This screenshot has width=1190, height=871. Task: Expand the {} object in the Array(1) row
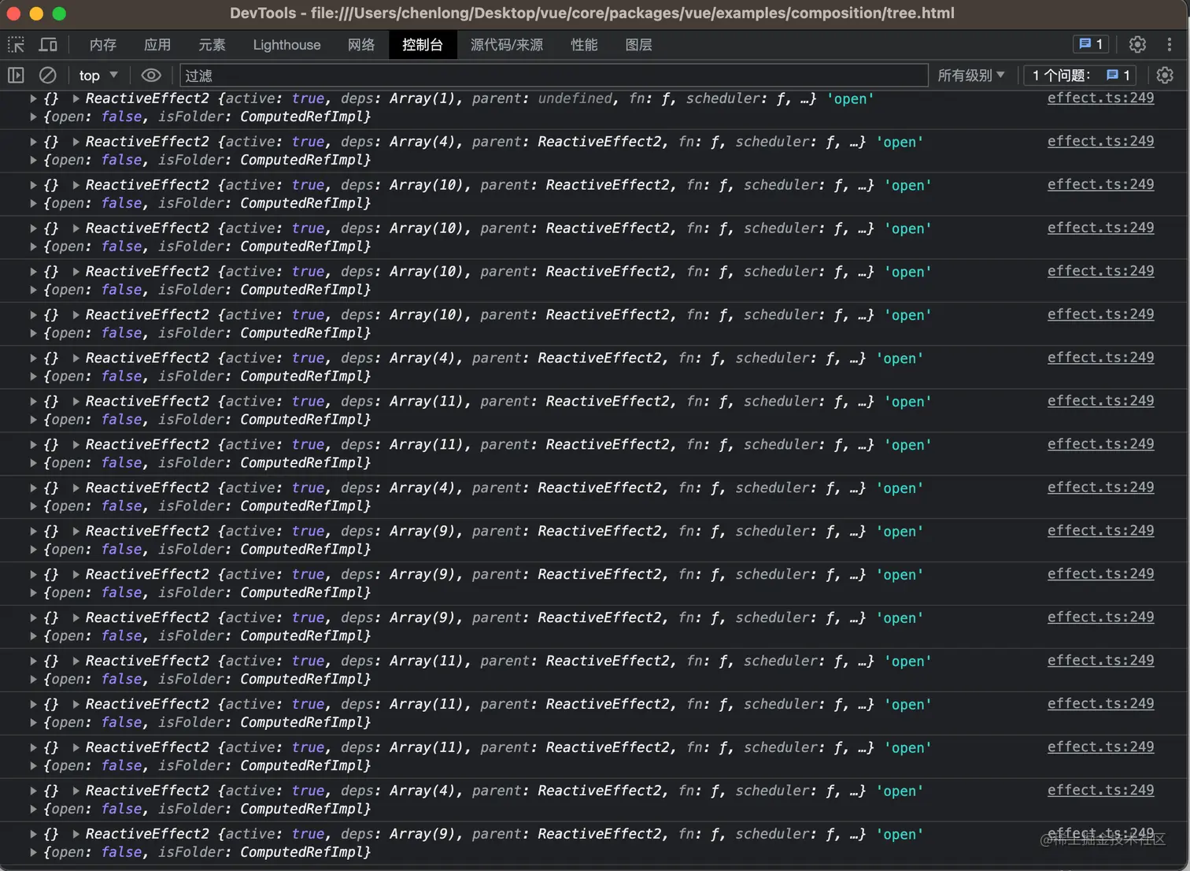(33, 98)
